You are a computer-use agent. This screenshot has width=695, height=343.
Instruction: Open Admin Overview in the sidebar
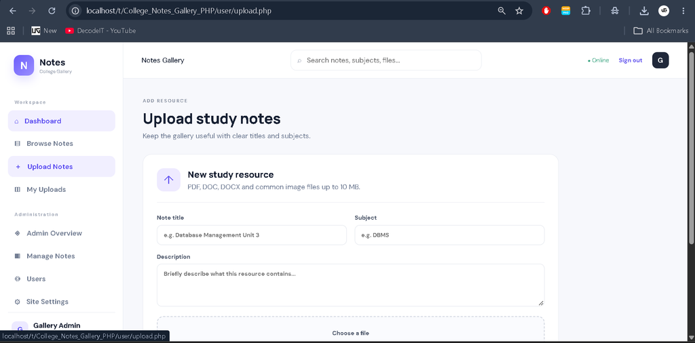coord(62,233)
